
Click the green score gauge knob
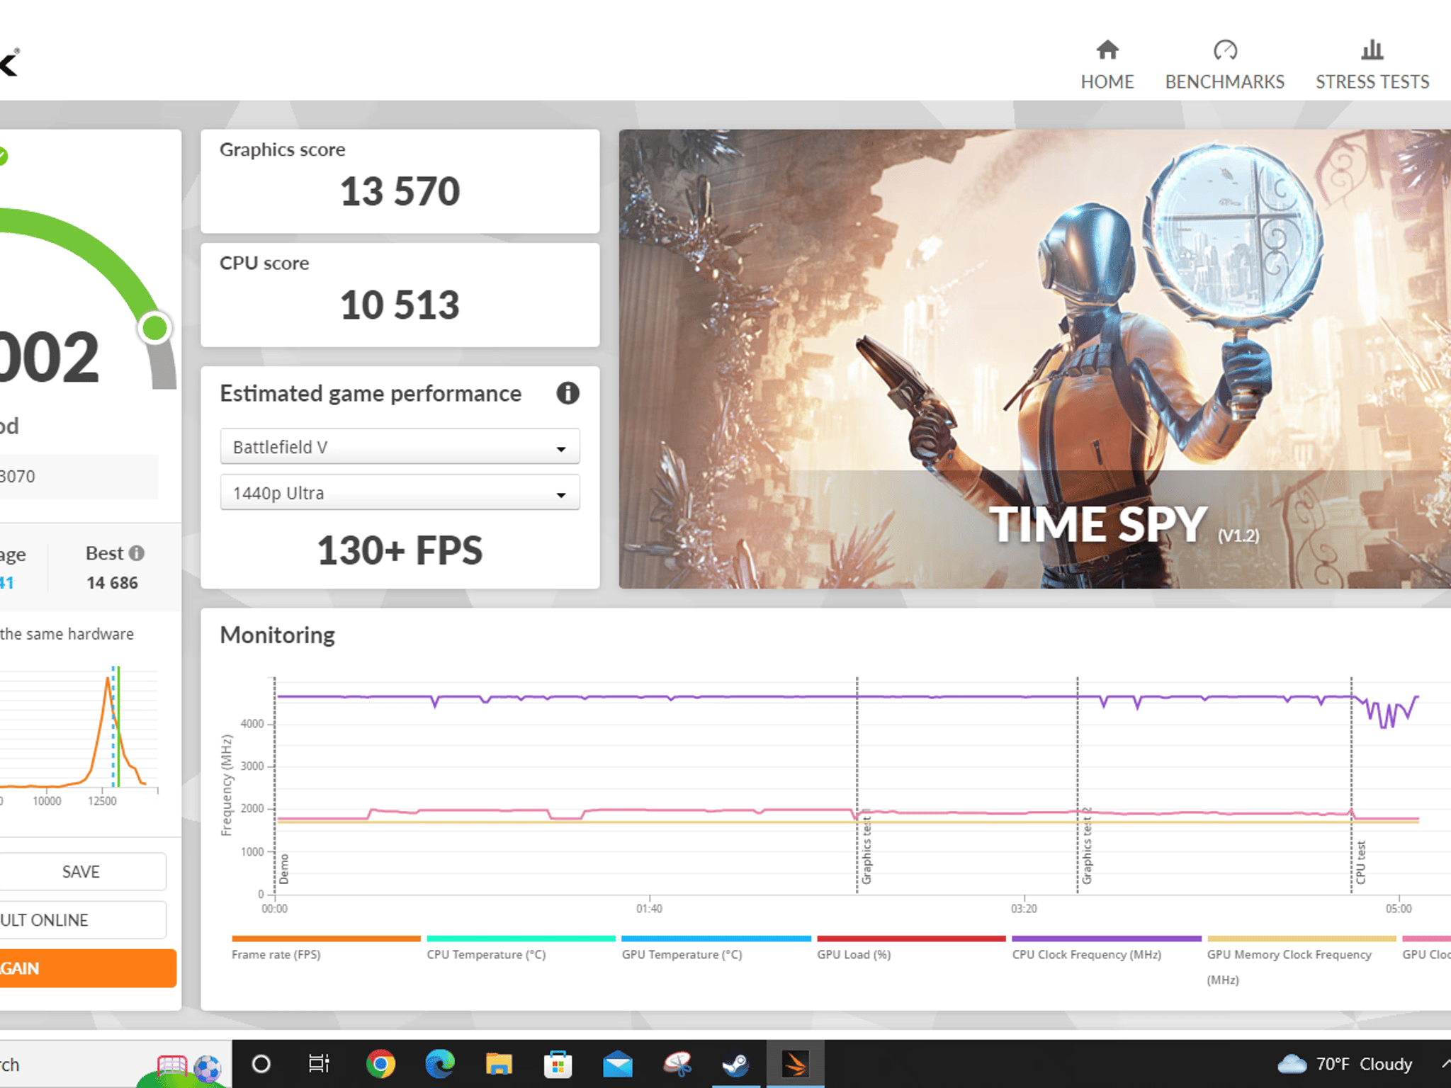155,328
